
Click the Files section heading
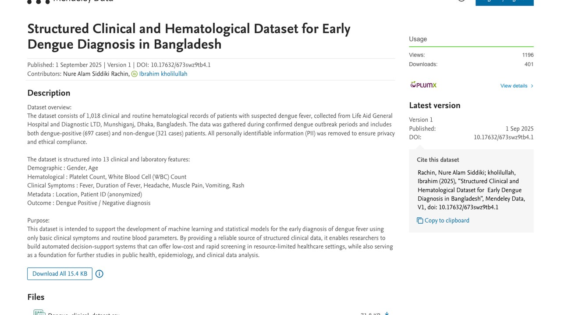click(x=36, y=297)
